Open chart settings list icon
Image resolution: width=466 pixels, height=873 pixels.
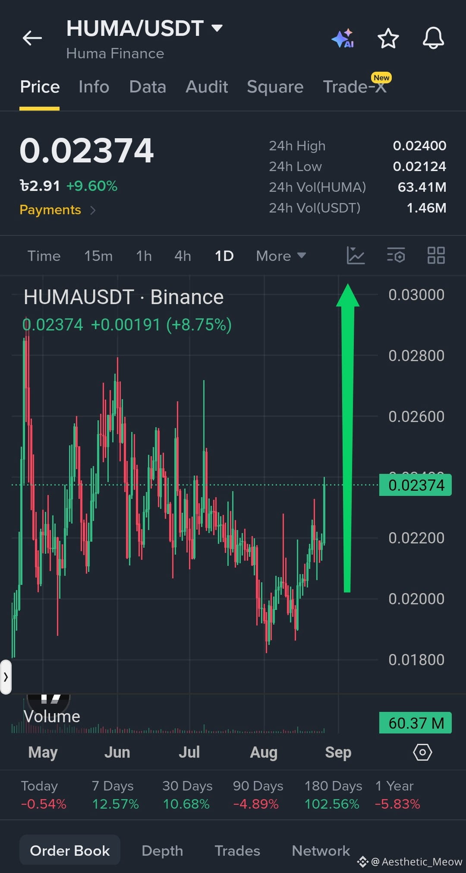pyautogui.click(x=396, y=255)
